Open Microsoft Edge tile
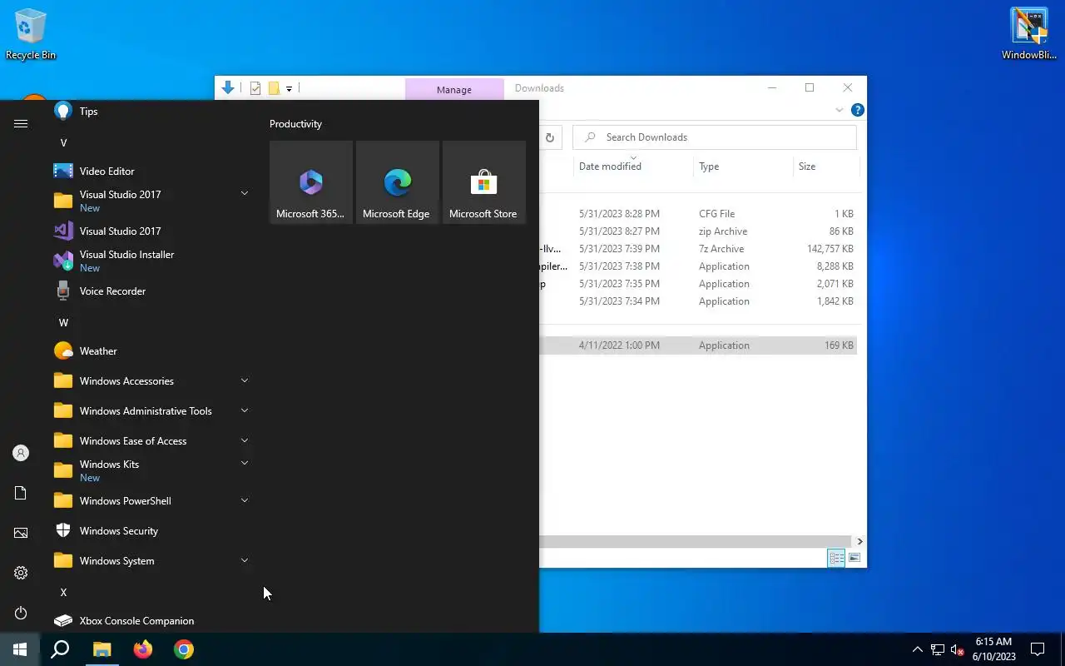The width and height of the screenshot is (1065, 666). click(x=398, y=182)
